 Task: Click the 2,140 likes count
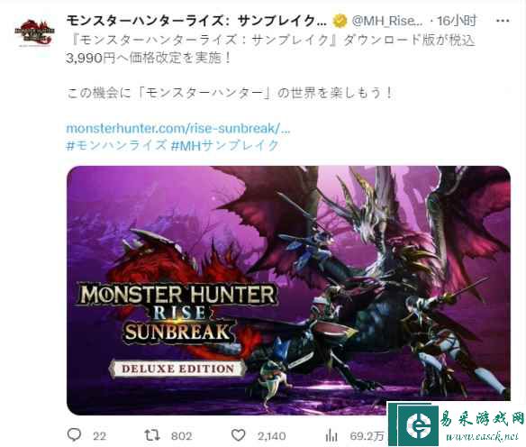pyautogui.click(x=272, y=436)
